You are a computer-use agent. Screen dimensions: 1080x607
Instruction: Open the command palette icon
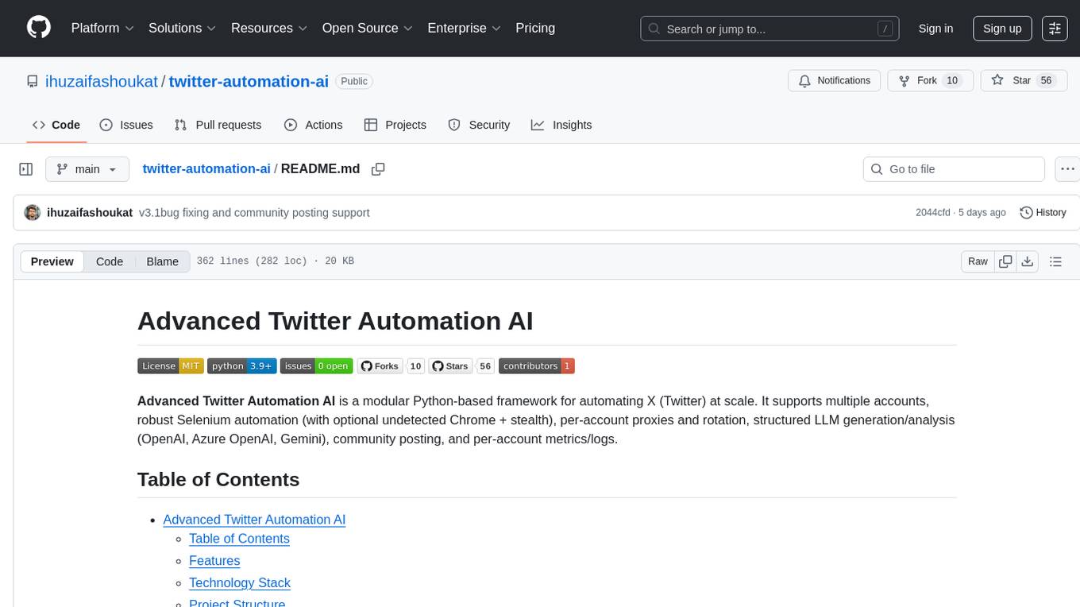click(1055, 28)
